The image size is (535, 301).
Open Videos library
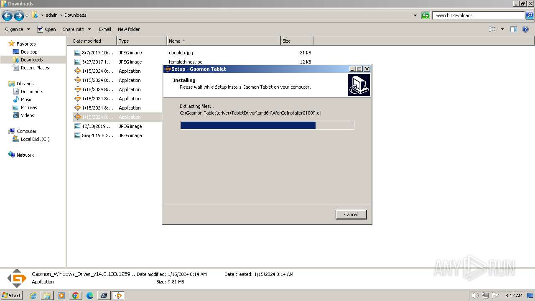click(x=27, y=115)
